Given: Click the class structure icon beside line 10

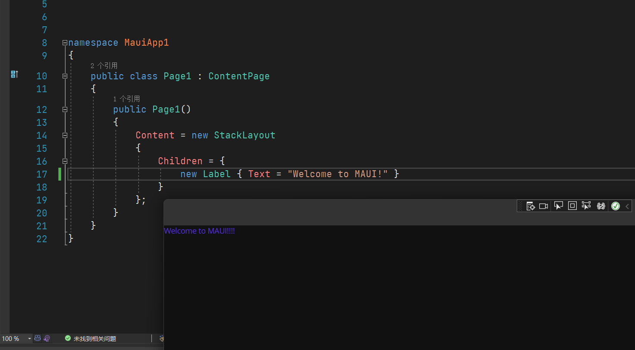Looking at the screenshot, I should click(14, 74).
